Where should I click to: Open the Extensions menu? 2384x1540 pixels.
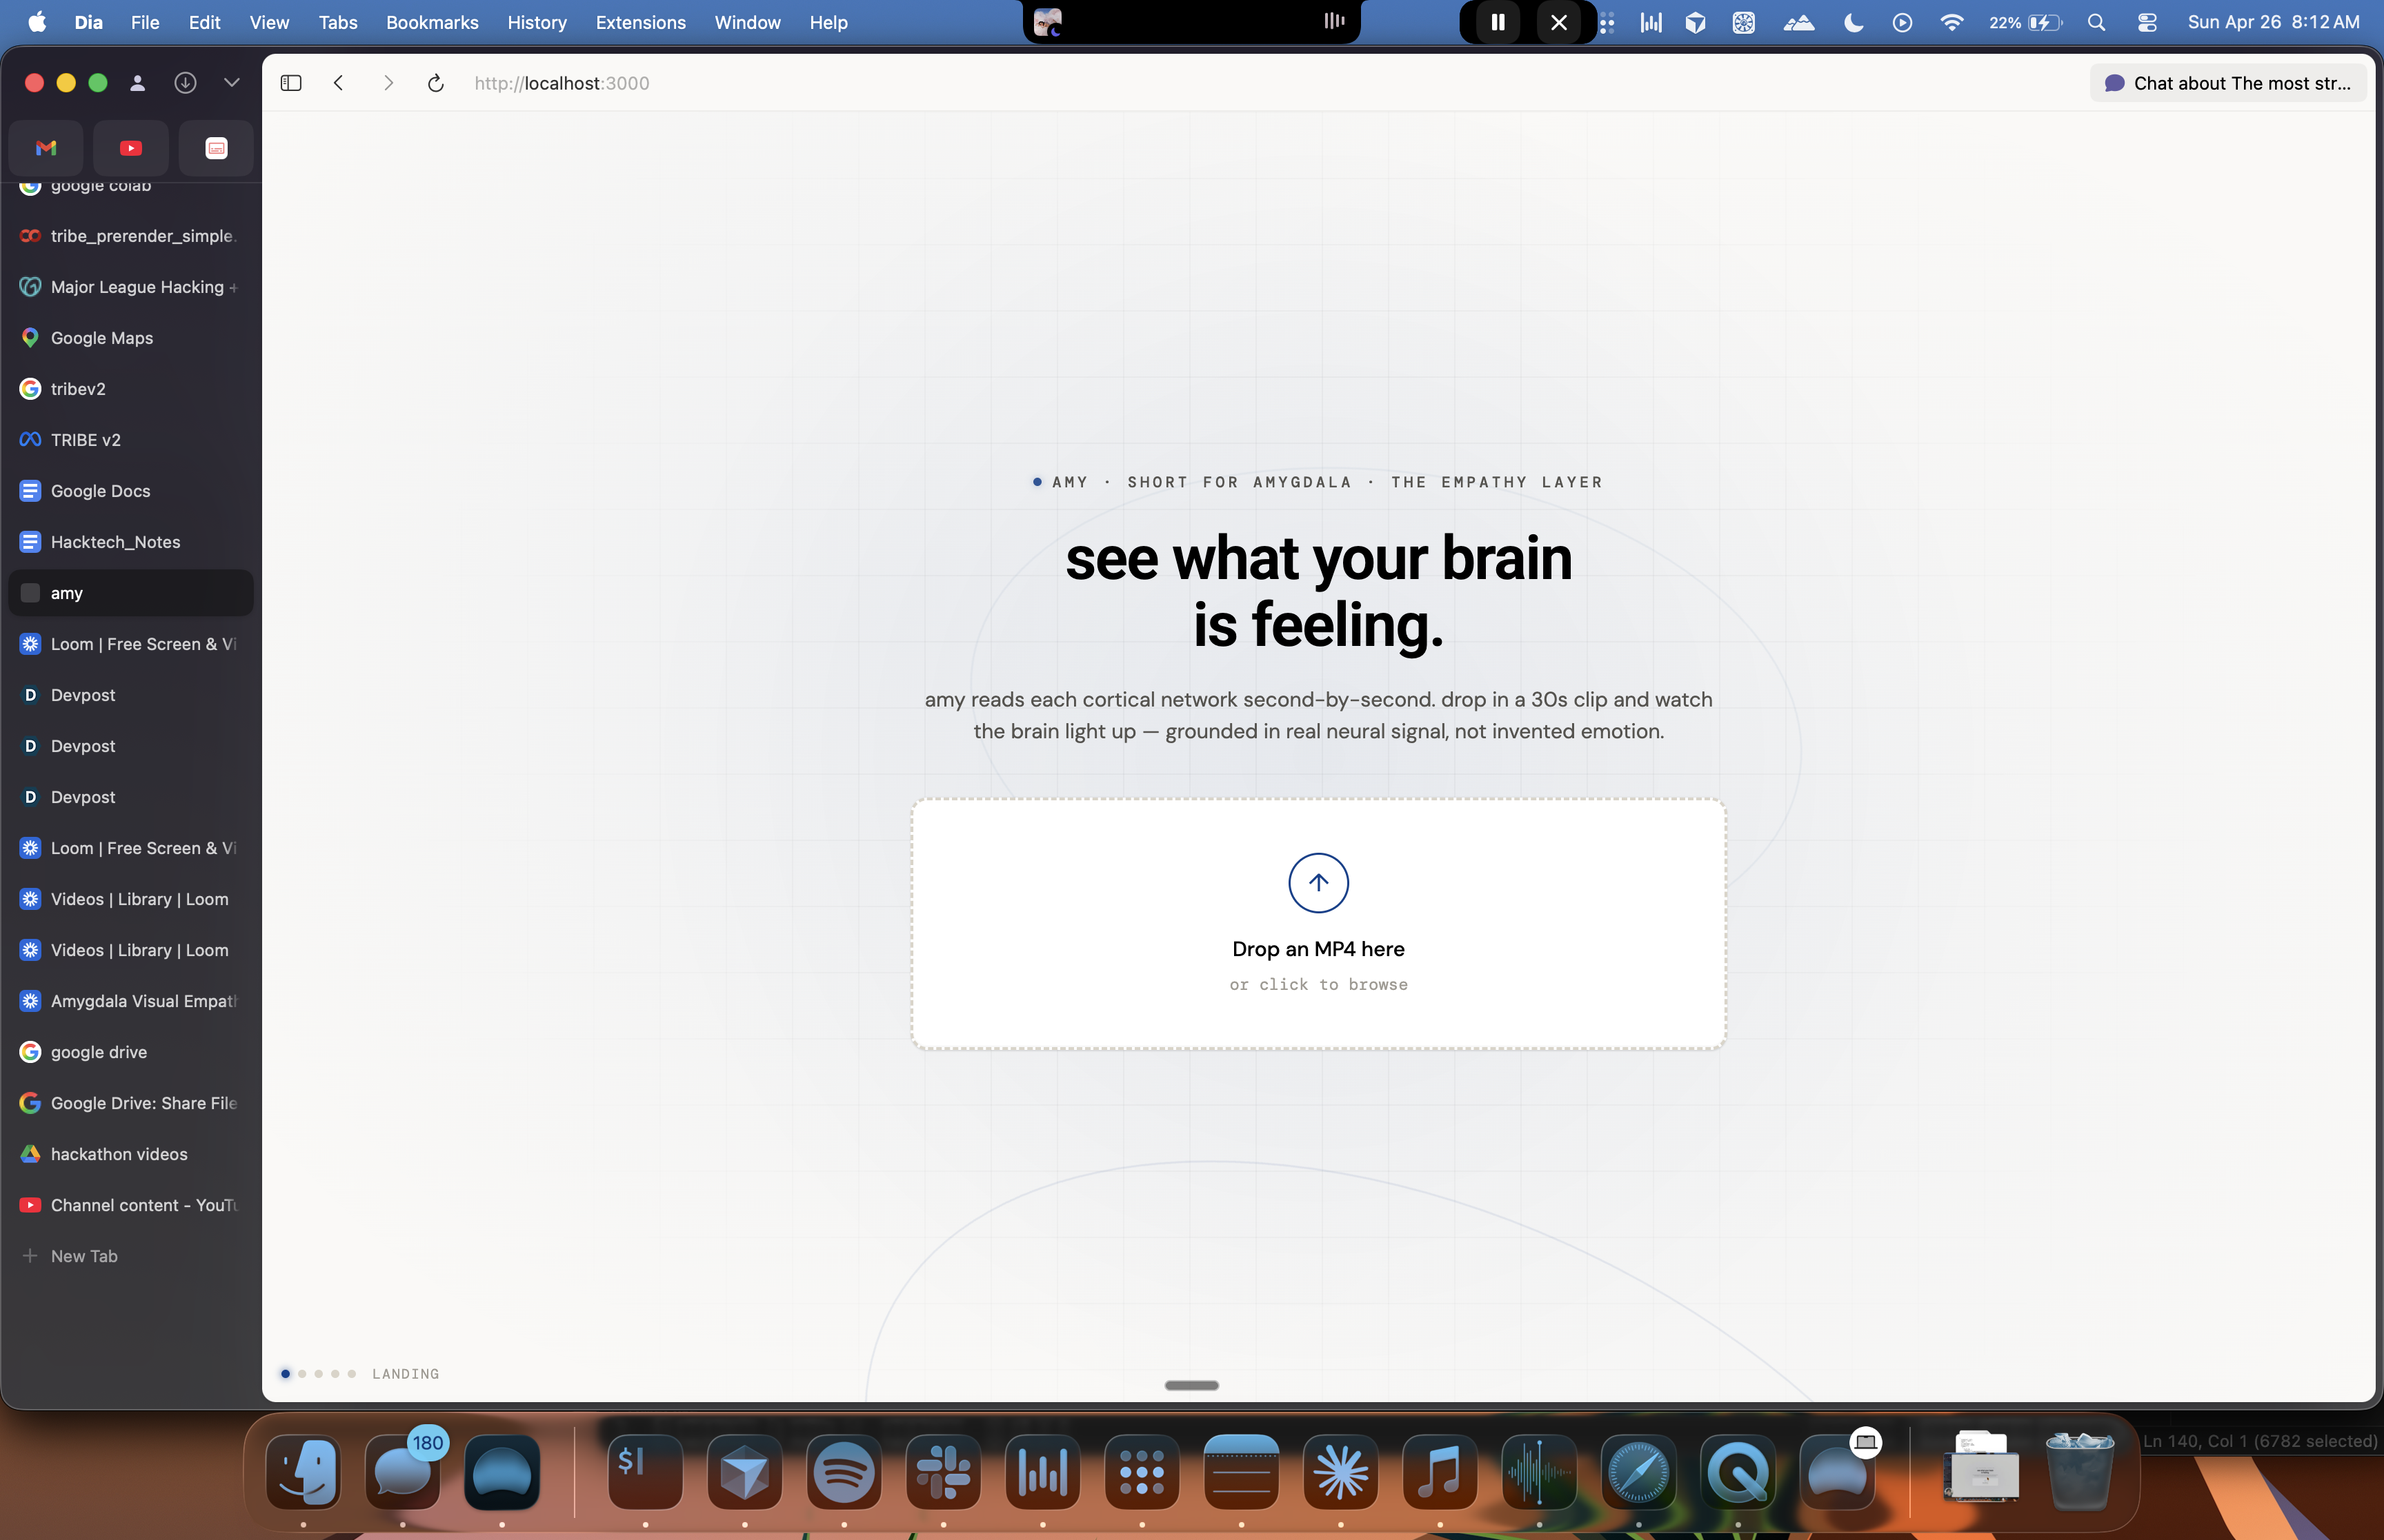(640, 22)
